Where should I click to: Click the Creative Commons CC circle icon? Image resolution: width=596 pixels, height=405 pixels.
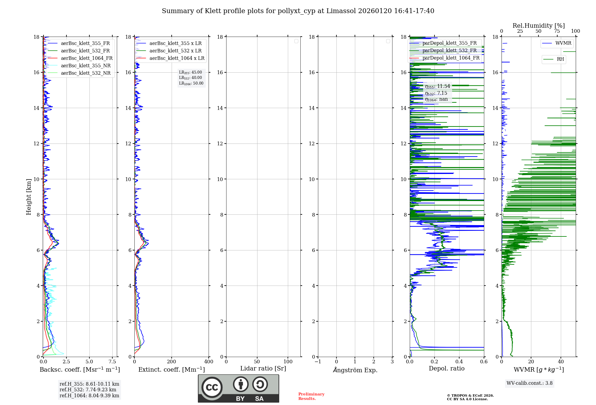212,387
